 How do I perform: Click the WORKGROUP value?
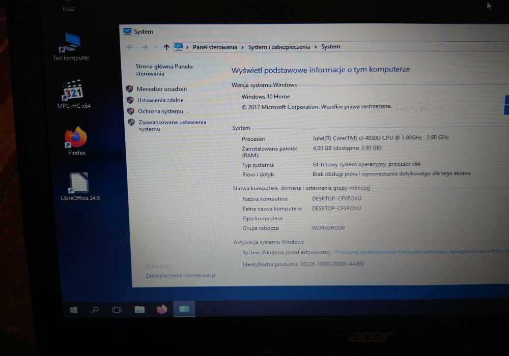coord(328,228)
